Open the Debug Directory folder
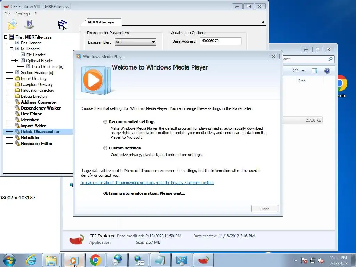 pyautogui.click(x=34, y=96)
